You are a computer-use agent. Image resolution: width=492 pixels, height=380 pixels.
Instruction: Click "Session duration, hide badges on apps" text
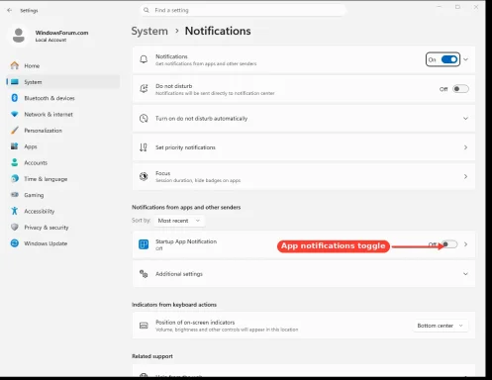[x=198, y=180]
